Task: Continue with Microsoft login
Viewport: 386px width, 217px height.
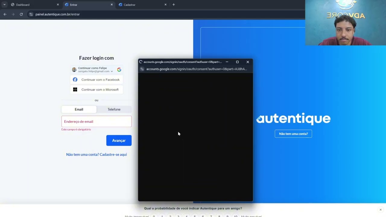Action: pyautogui.click(x=96, y=90)
